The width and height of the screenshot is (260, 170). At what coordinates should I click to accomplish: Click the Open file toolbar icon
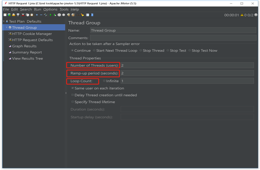(14, 15)
